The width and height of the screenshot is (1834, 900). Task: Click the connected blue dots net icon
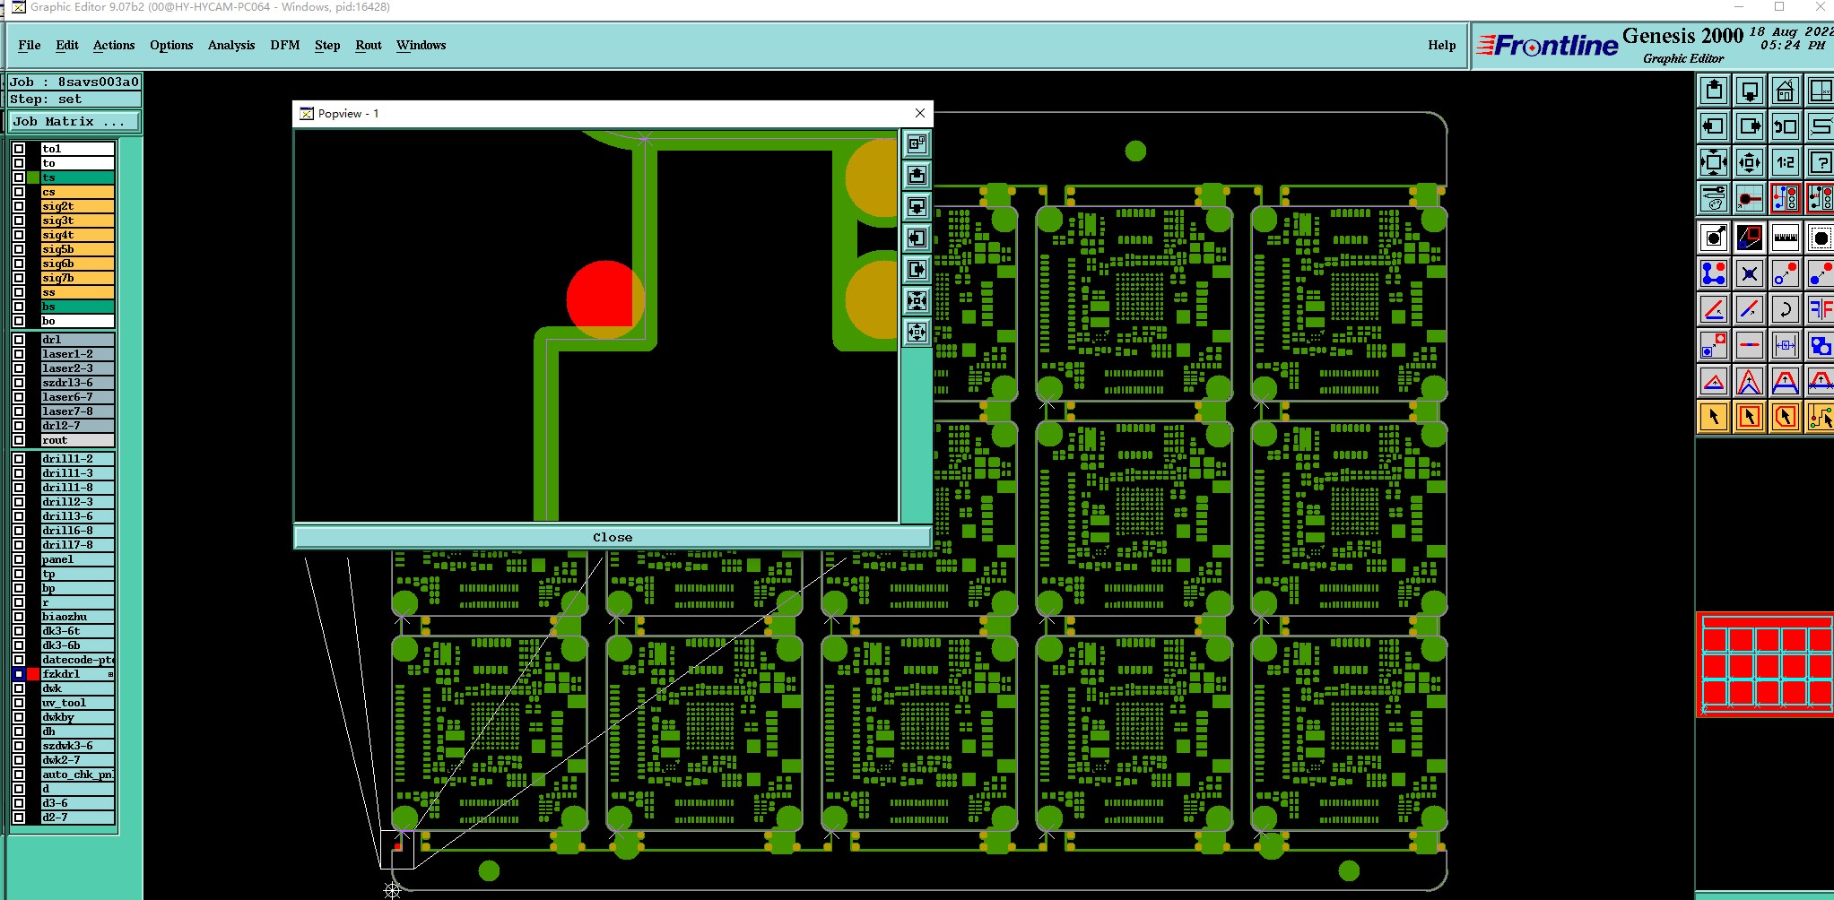[1714, 273]
